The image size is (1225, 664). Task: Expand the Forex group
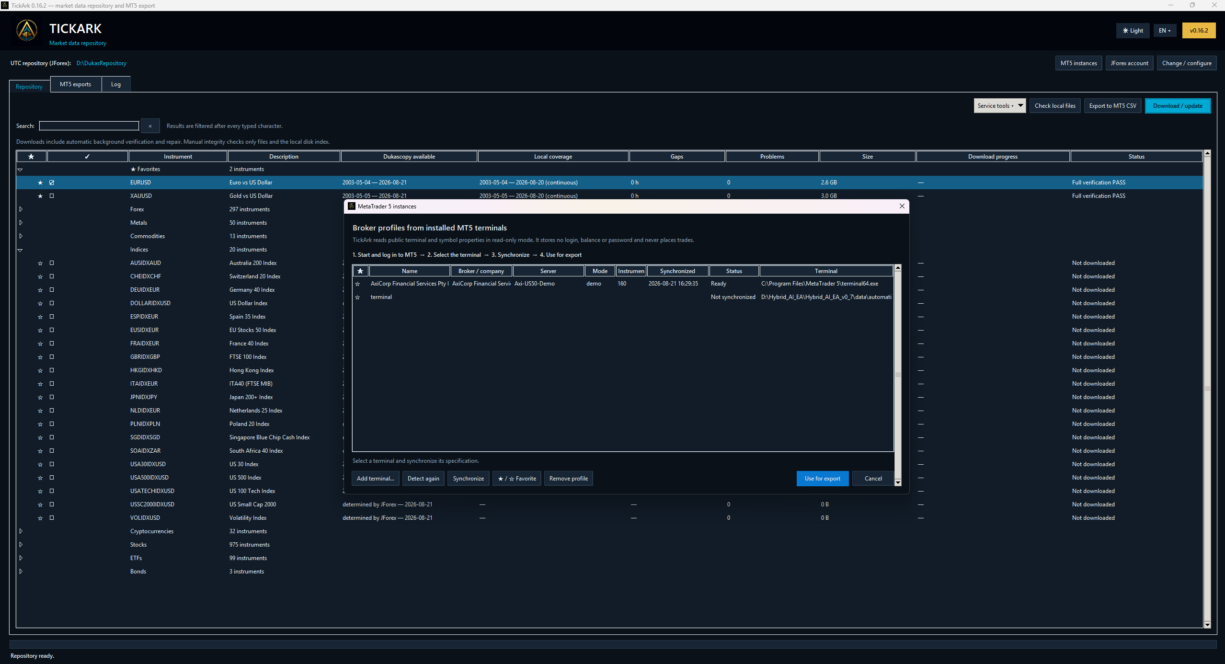[x=21, y=209]
